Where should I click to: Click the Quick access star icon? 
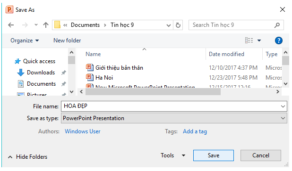click(x=17, y=61)
